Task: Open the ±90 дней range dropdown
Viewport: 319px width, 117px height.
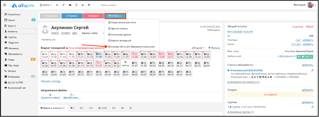Action: click(x=198, y=48)
